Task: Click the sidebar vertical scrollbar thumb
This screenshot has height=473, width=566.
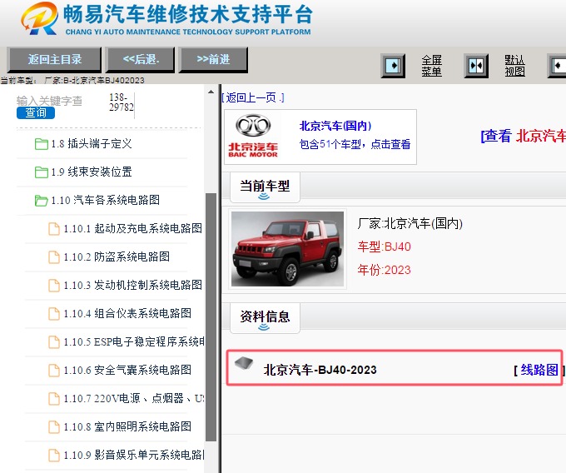Action: [211, 317]
